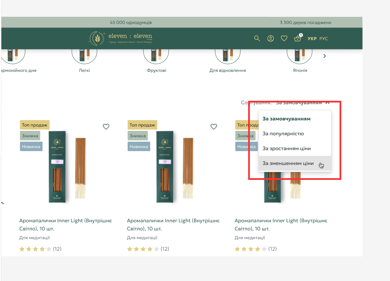This screenshot has height=281, width=390.
Task: Click the 3 300 дерев посаджено text
Action: [x=305, y=22]
